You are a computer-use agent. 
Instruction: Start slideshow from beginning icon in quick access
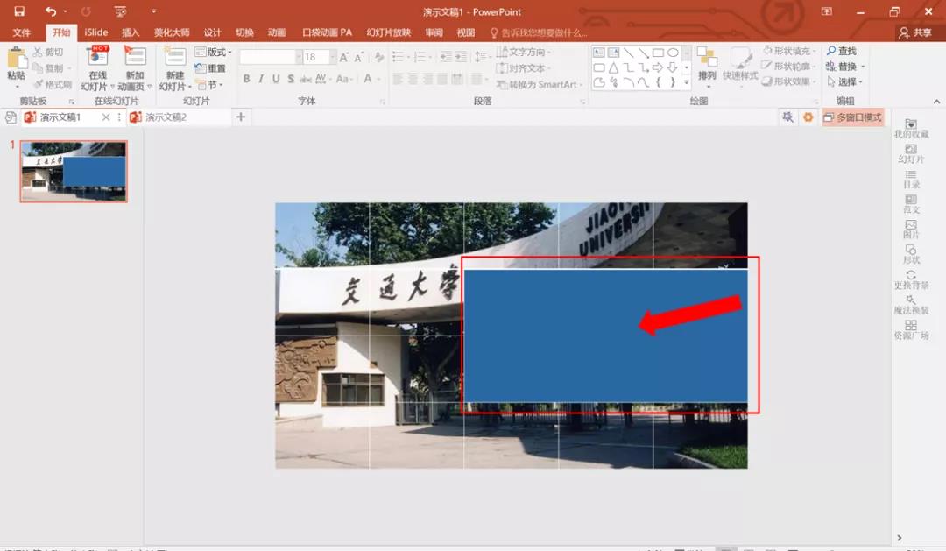click(120, 11)
